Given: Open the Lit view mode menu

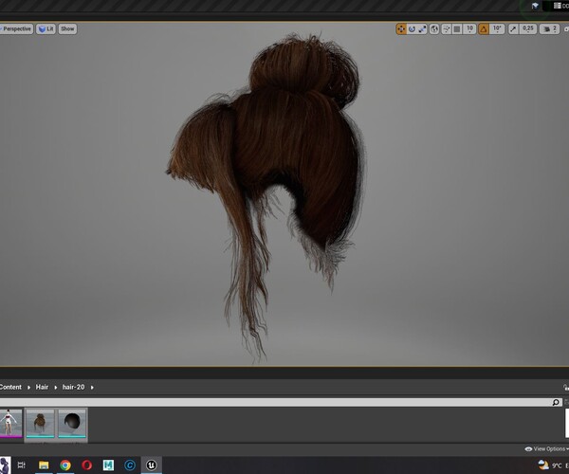Looking at the screenshot, I should tap(46, 29).
